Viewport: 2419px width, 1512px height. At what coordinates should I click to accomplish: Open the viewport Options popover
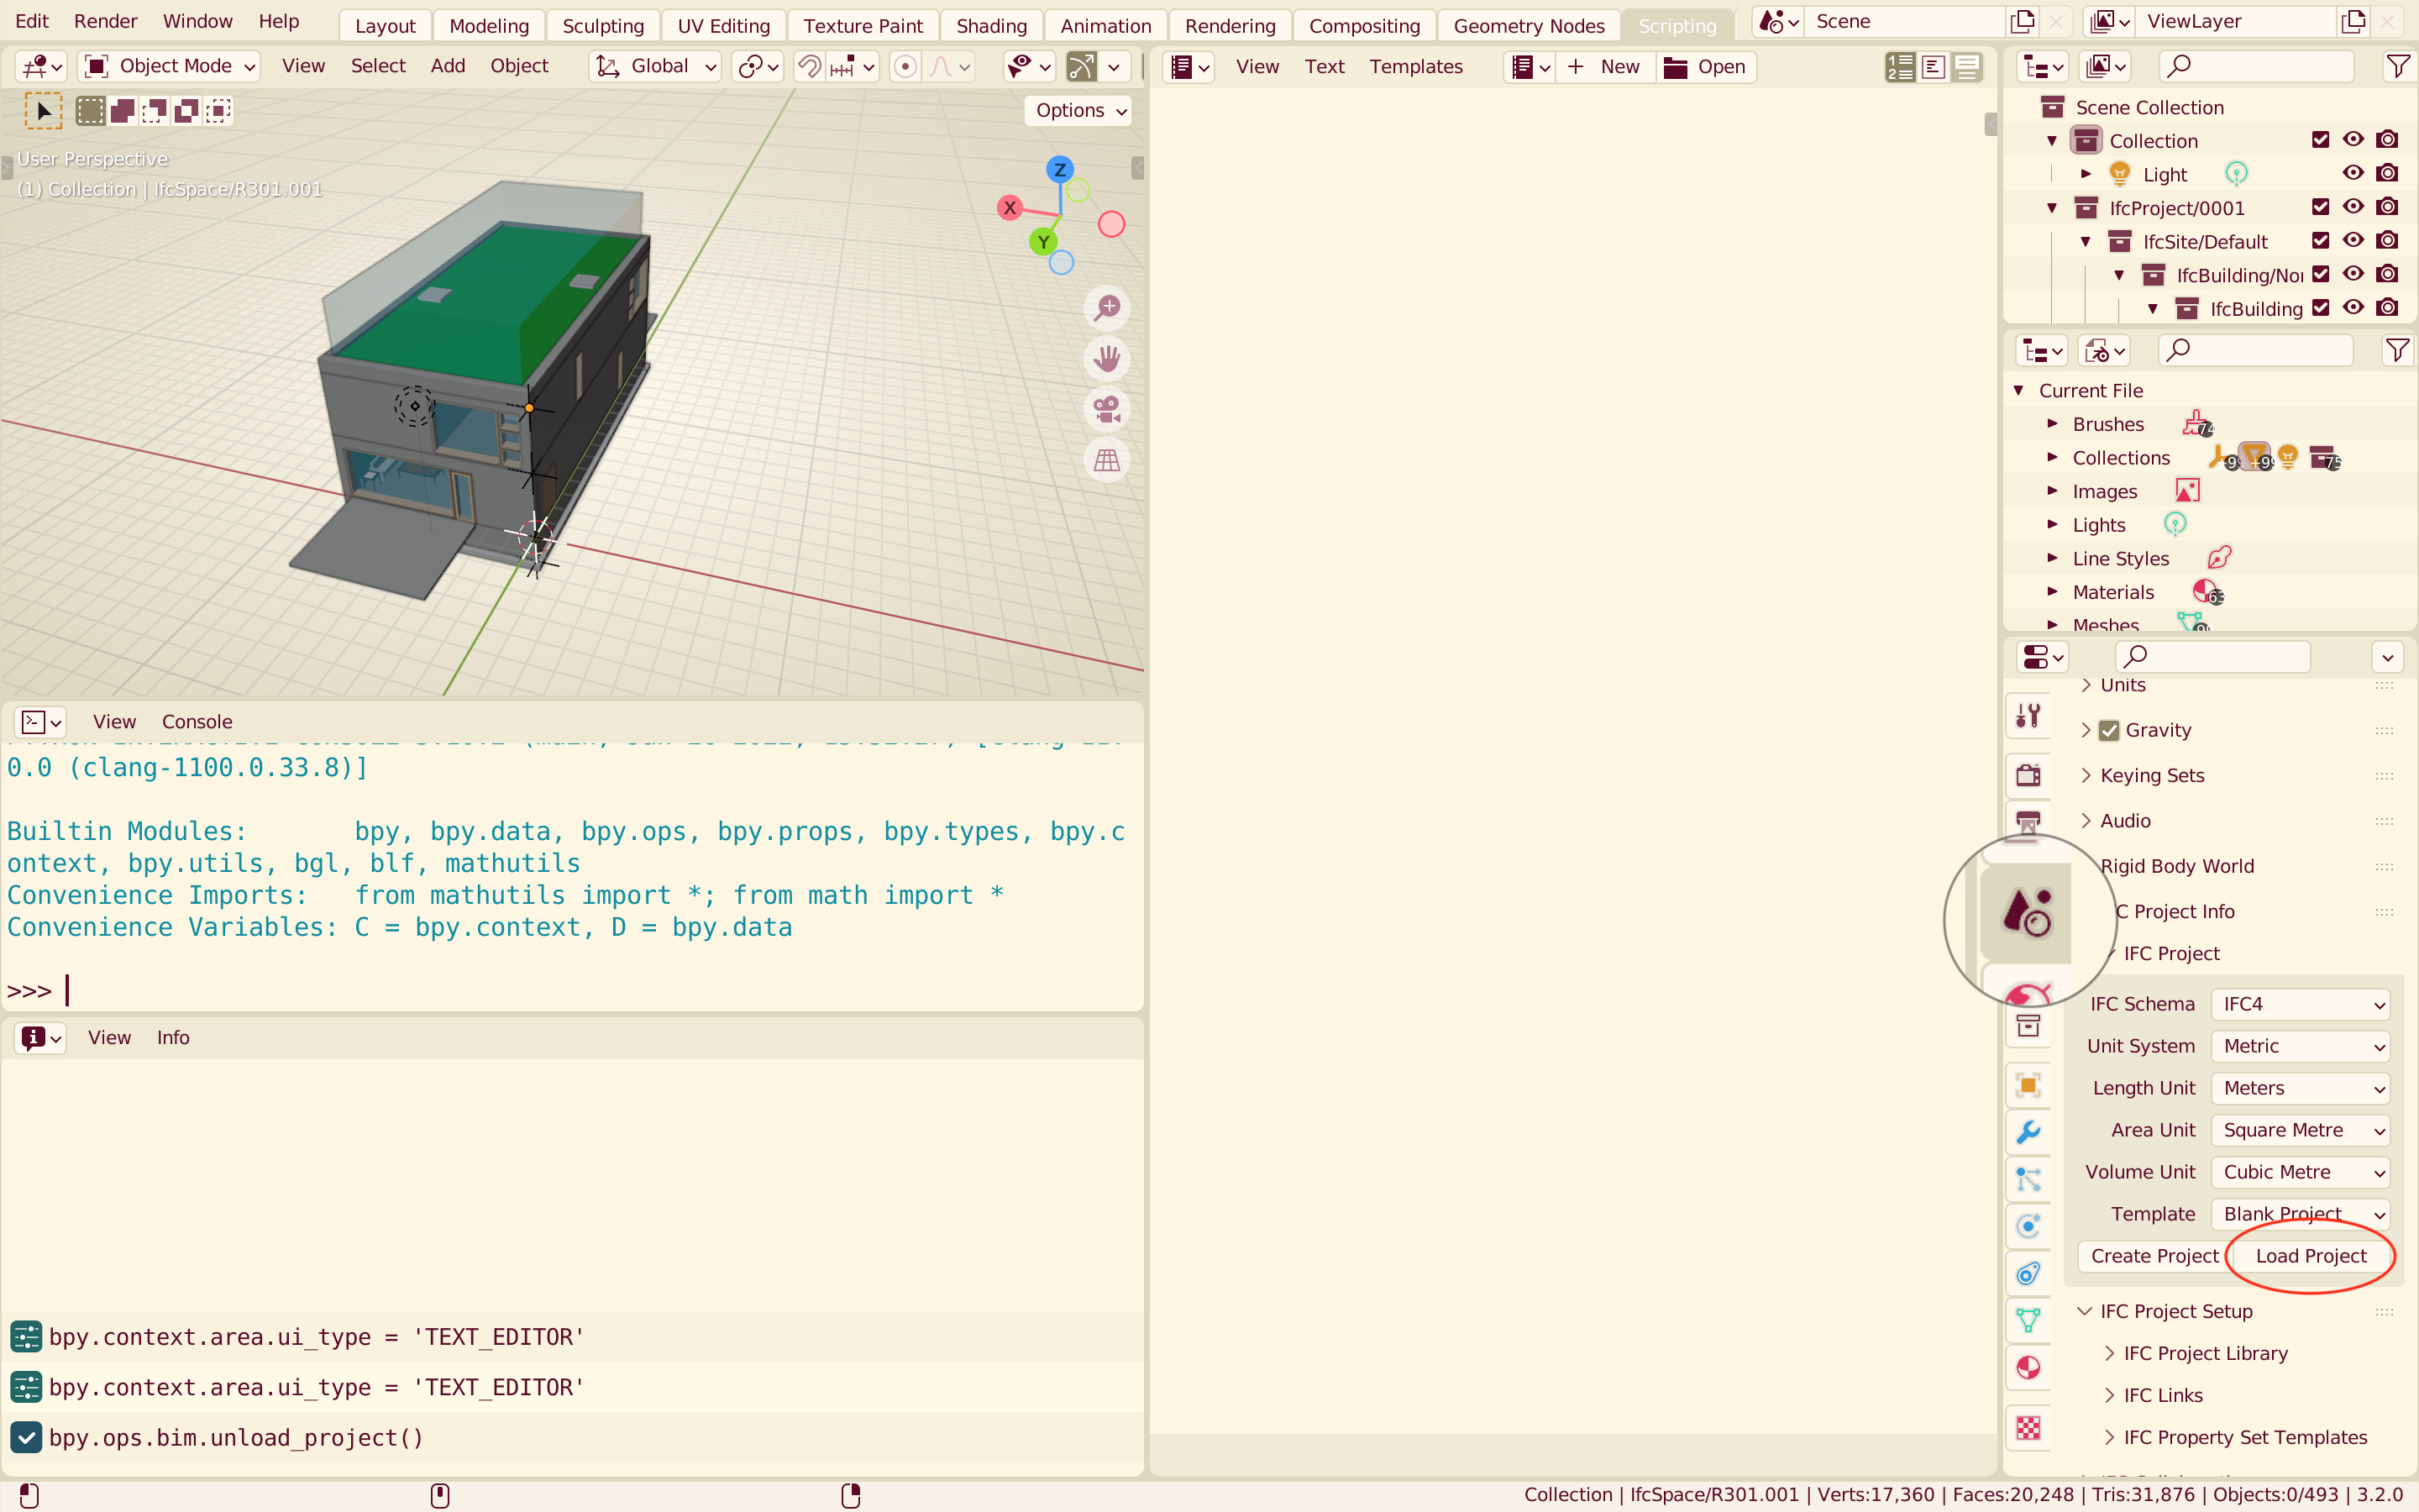pyautogui.click(x=1080, y=111)
